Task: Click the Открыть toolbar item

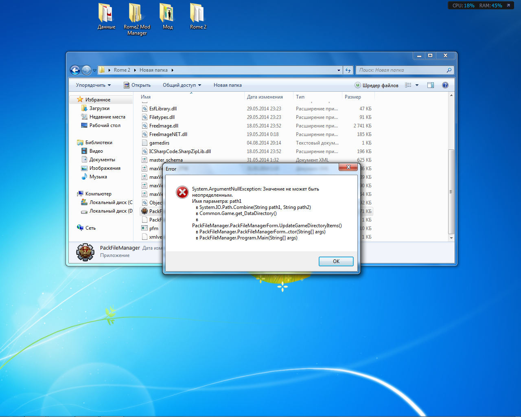Action: pyautogui.click(x=137, y=85)
